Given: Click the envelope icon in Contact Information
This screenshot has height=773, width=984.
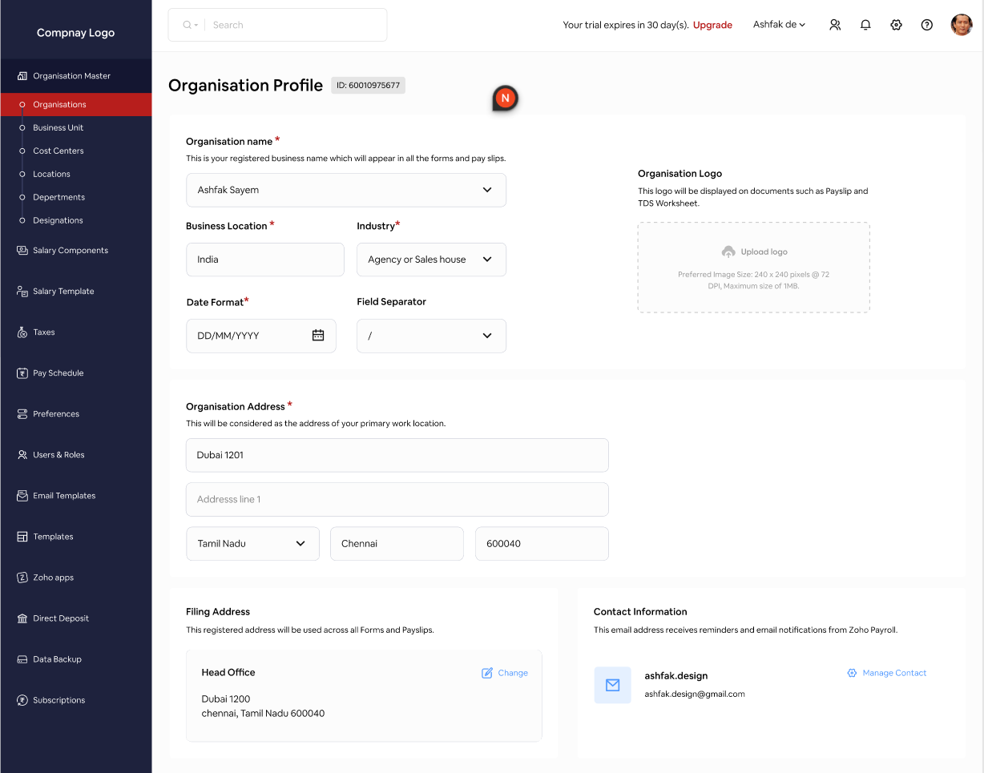Looking at the screenshot, I should [x=612, y=685].
